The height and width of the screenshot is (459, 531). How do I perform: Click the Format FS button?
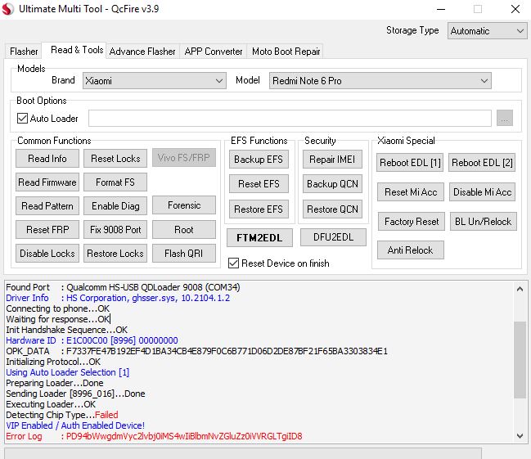(x=115, y=182)
